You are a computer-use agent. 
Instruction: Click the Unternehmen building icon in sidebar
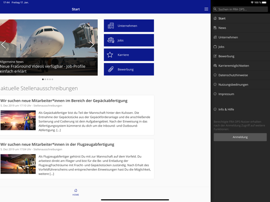click(x=215, y=37)
